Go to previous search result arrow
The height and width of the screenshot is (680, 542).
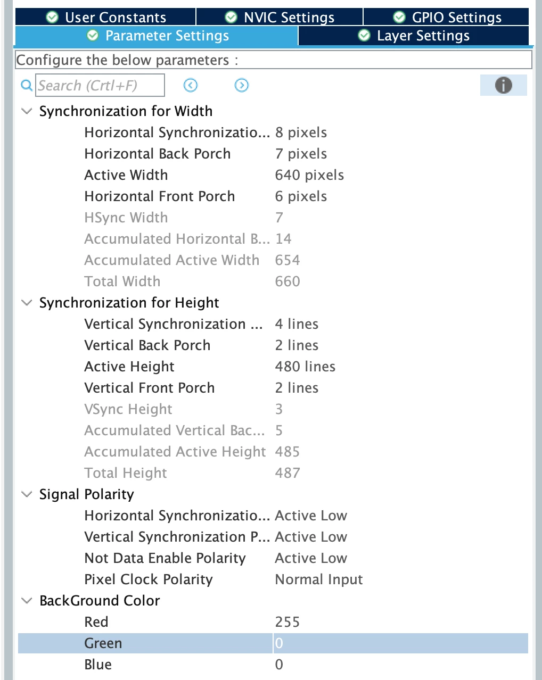191,85
